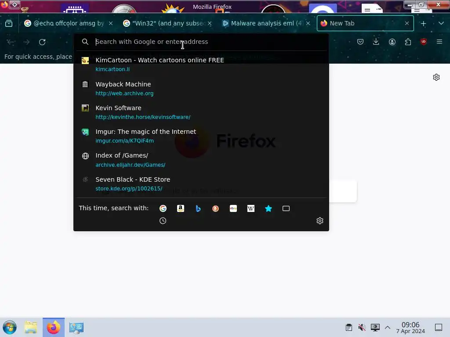
Task: Open Wayback Machine suggestion
Action: 201,88
